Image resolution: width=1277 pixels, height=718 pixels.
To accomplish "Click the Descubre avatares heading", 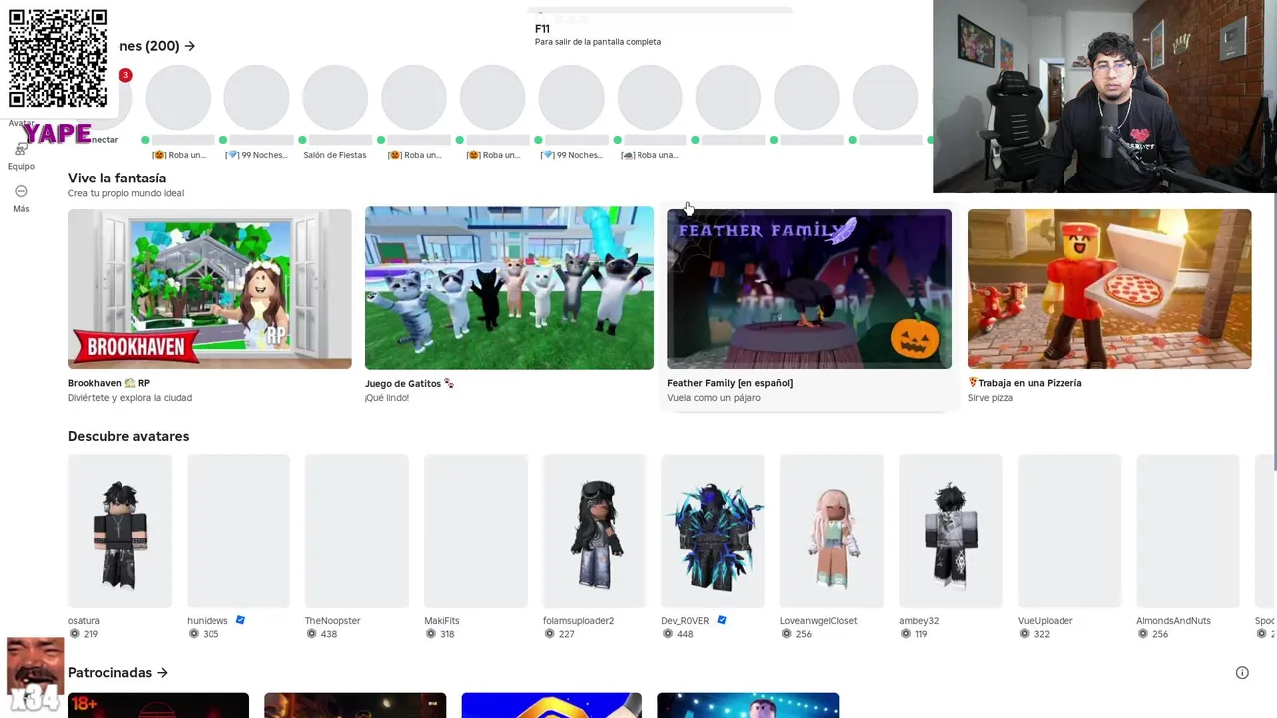I will pos(128,436).
